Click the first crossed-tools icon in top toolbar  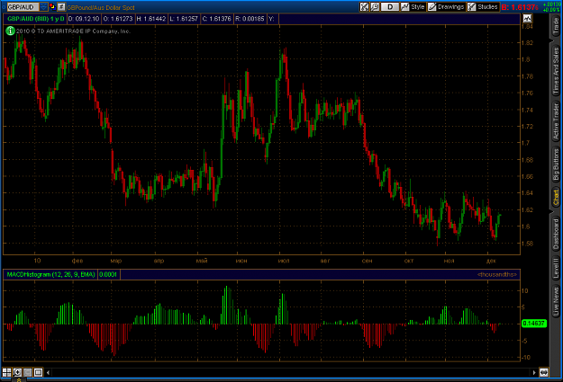click(364, 7)
